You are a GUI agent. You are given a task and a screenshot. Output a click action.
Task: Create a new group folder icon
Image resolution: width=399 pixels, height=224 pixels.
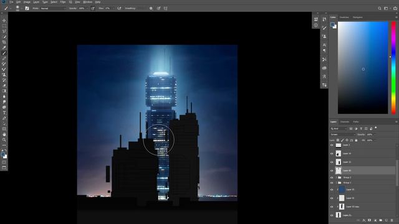click(x=381, y=220)
